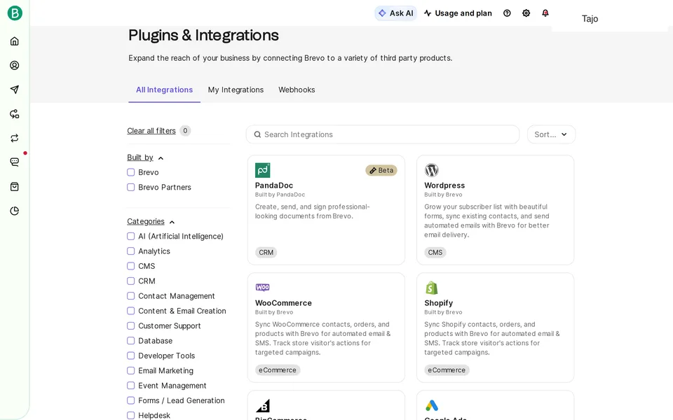Click the CRM tag on PandaDoc card
This screenshot has width=673, height=420.
pos(266,253)
